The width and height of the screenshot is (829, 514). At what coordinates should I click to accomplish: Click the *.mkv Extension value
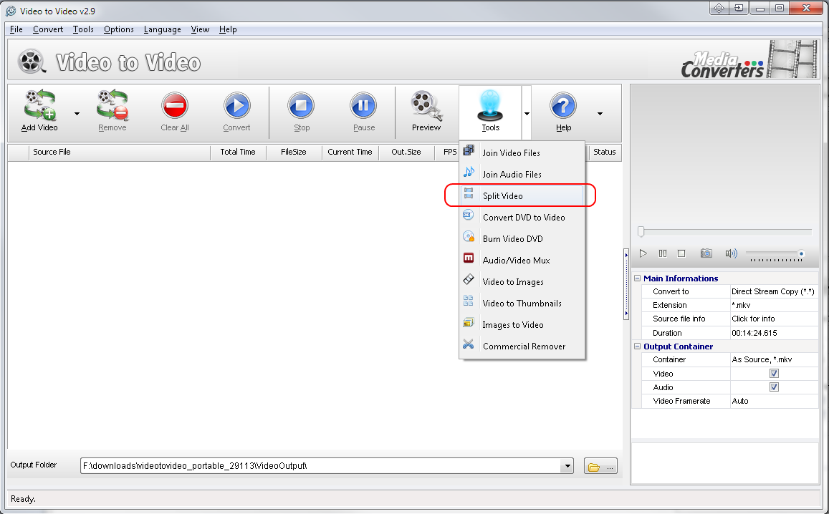click(x=741, y=306)
